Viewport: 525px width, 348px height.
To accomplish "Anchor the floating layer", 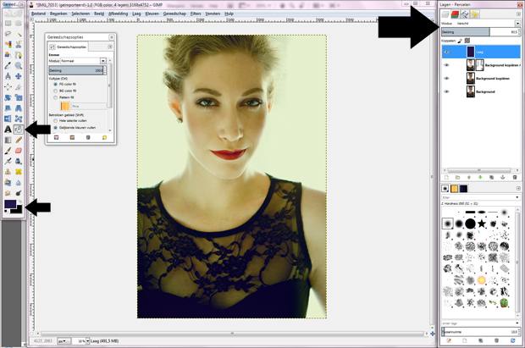I will [x=503, y=177].
